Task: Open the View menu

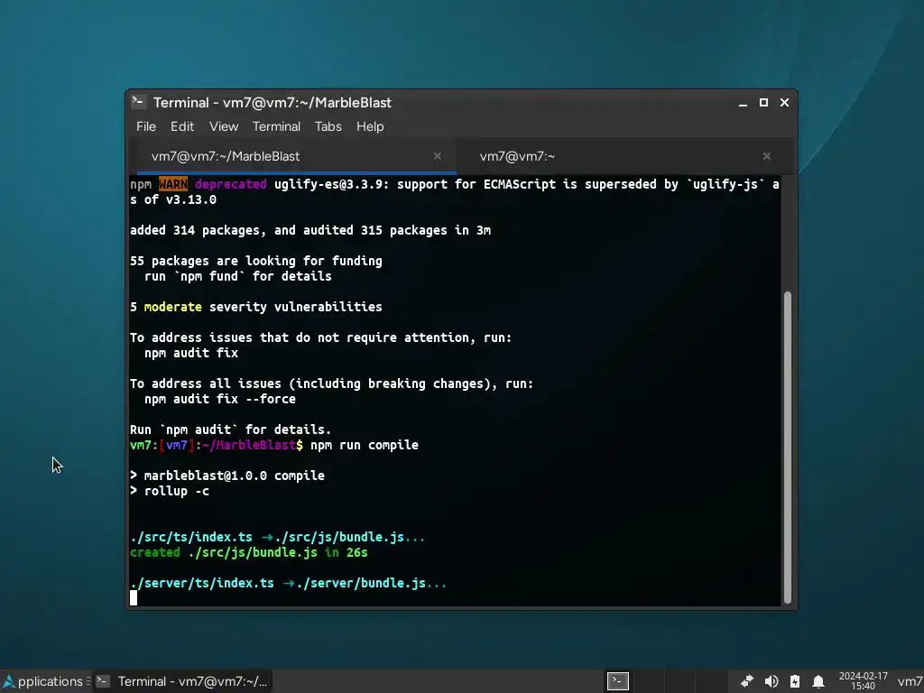Action: (224, 126)
